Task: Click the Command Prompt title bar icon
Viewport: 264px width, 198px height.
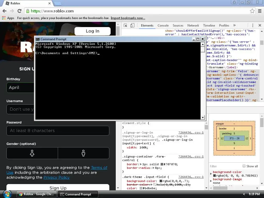Action: 38,39
